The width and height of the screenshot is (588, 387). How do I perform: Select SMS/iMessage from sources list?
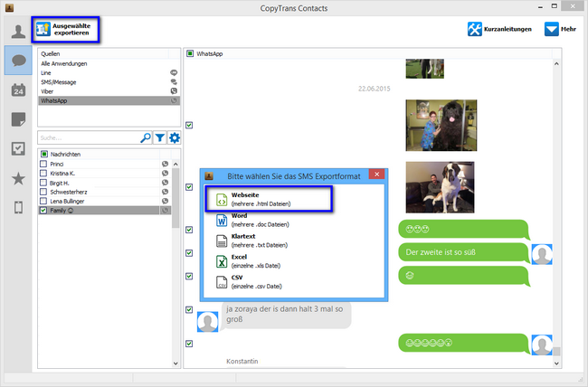click(x=58, y=82)
